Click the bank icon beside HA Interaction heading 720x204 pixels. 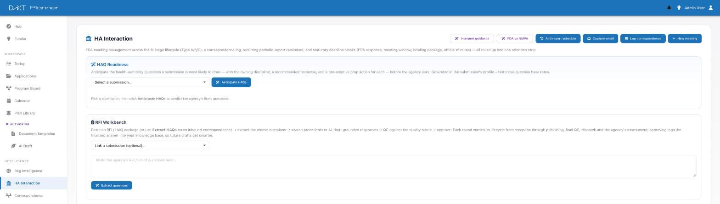pos(89,39)
